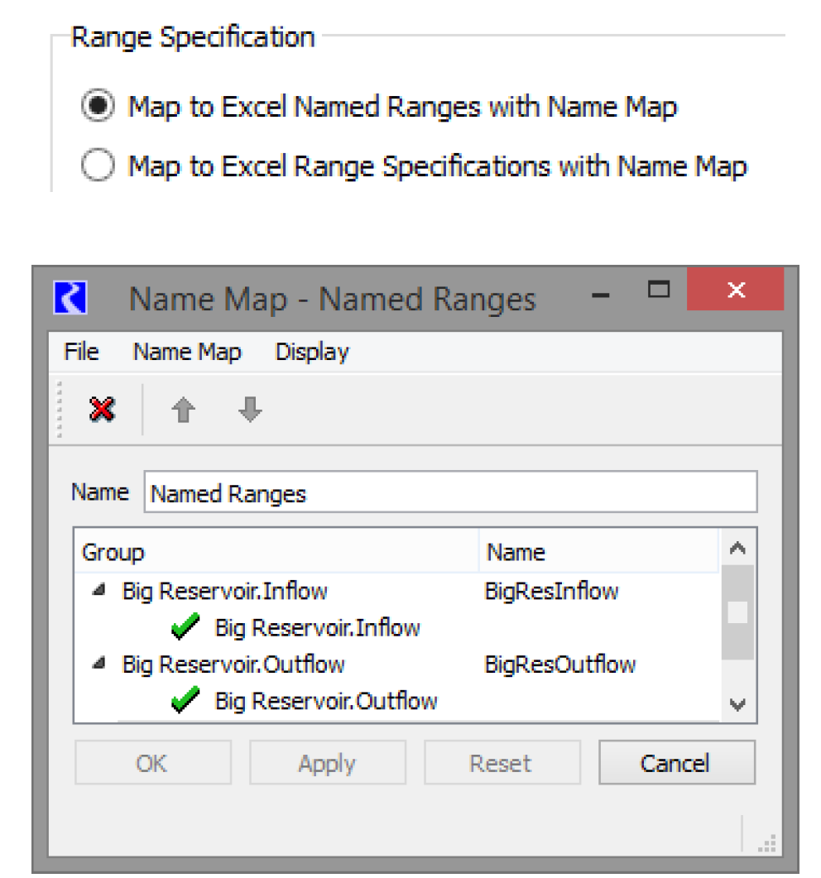Viewport: 821px width, 878px height.
Task: Click the move up arrow icon
Action: pyautogui.click(x=183, y=410)
